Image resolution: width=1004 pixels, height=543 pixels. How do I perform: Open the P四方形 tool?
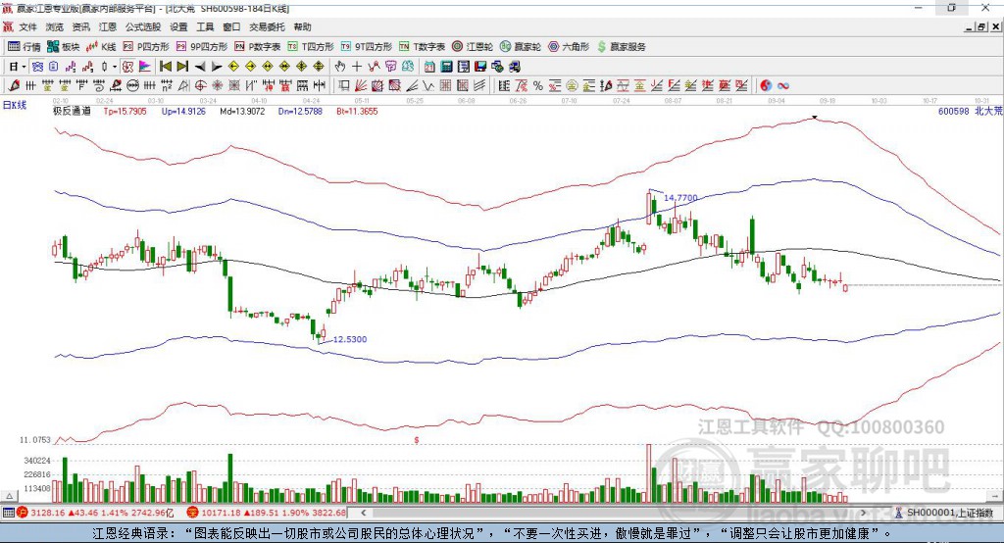pos(146,47)
